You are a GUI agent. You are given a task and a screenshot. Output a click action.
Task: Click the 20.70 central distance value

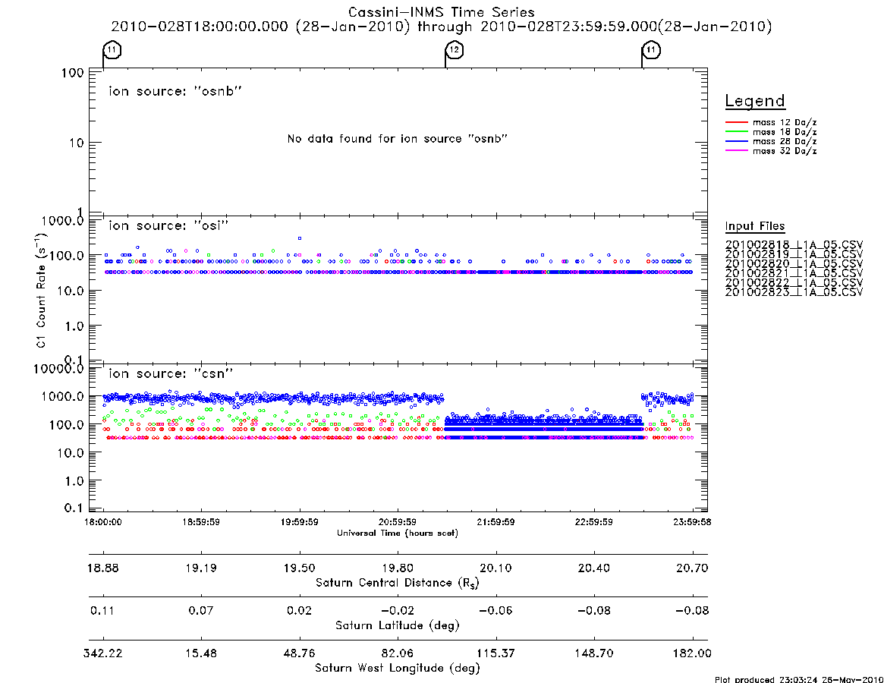click(692, 568)
